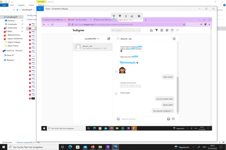Select the pencil drawing tool in Photos
This screenshot has width=226, height=150.
coord(120,16)
